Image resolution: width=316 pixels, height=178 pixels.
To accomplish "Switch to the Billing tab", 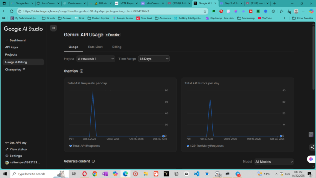I will (117, 47).
